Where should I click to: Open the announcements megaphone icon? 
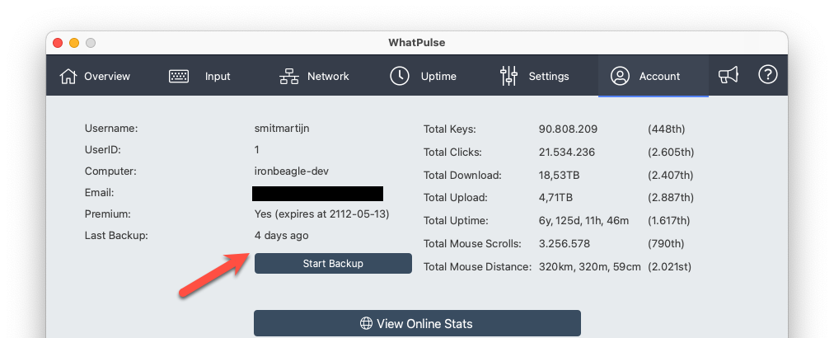729,75
